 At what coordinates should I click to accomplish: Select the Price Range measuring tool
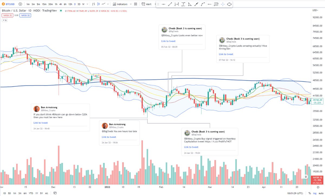point(183,4)
